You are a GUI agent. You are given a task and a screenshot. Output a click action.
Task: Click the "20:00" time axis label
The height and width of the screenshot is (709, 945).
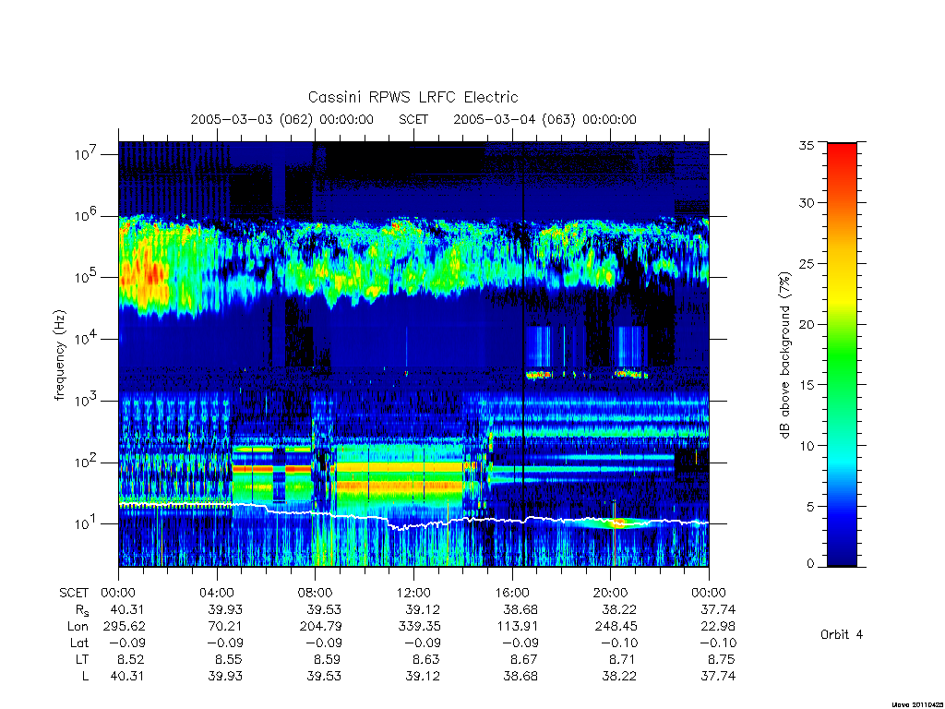pyautogui.click(x=611, y=593)
